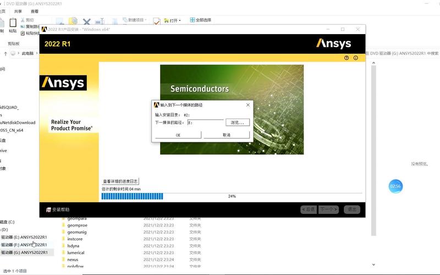
Task: Click the properties checkmark icon in Explorer ribbon
Action: click(157, 21)
